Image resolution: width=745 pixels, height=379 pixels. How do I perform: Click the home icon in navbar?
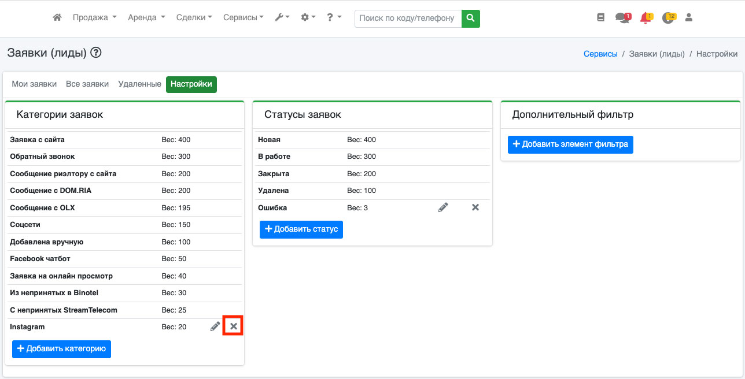pos(57,18)
